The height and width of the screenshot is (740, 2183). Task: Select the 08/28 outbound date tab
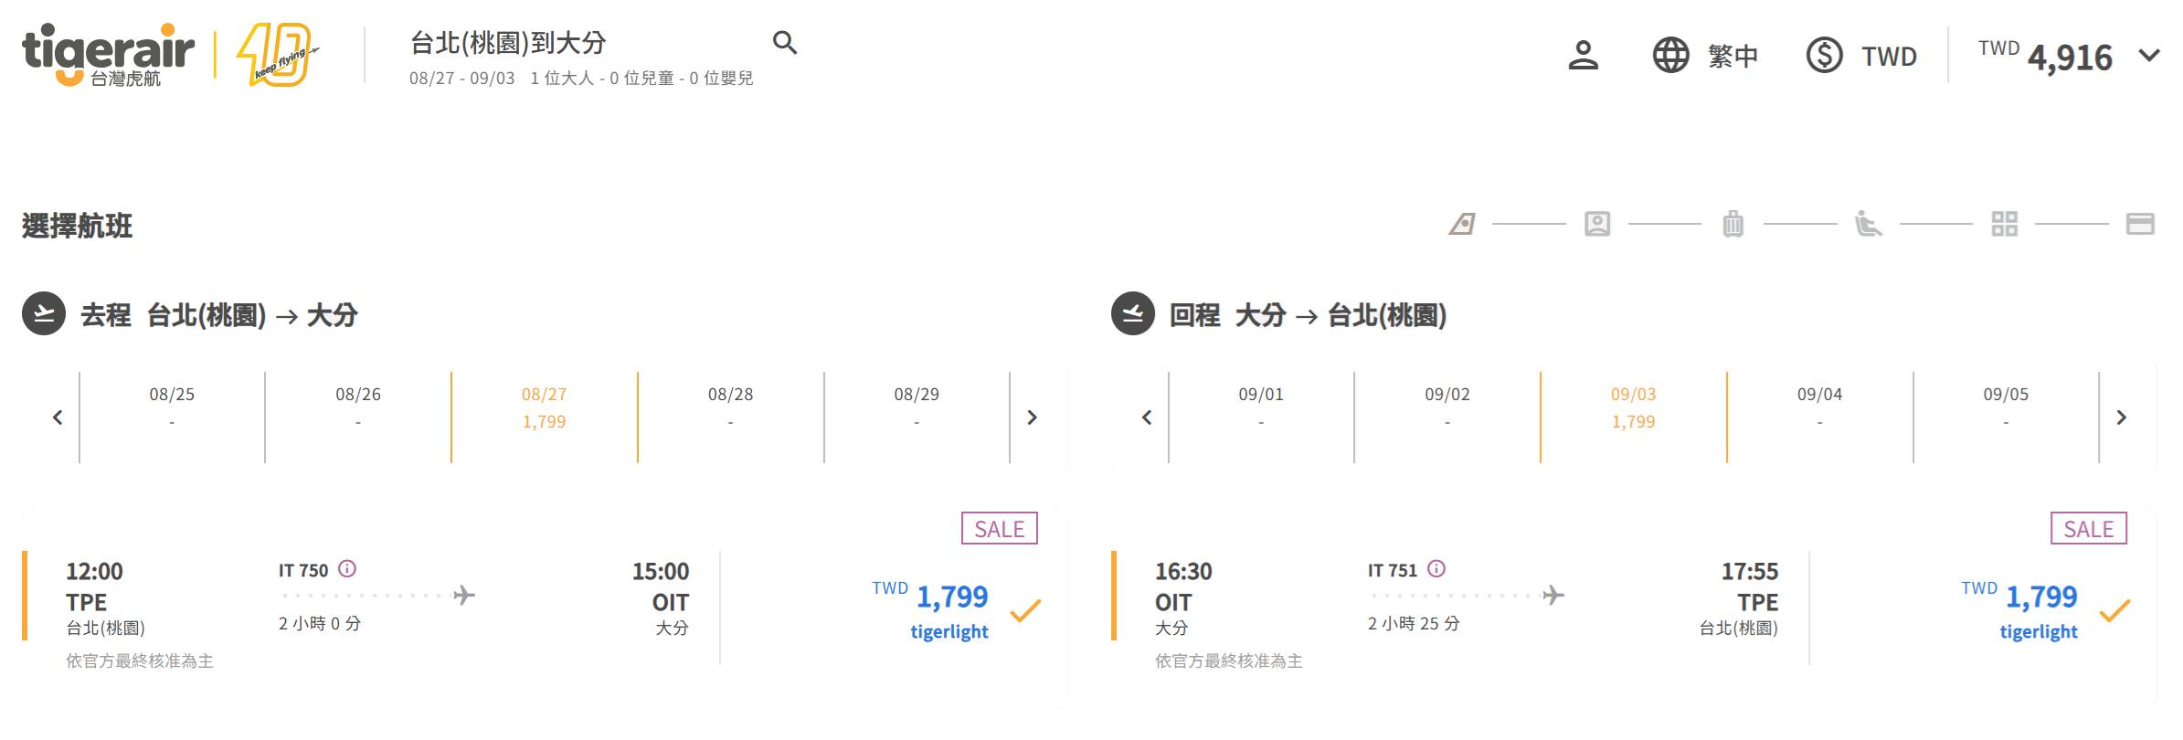click(730, 407)
